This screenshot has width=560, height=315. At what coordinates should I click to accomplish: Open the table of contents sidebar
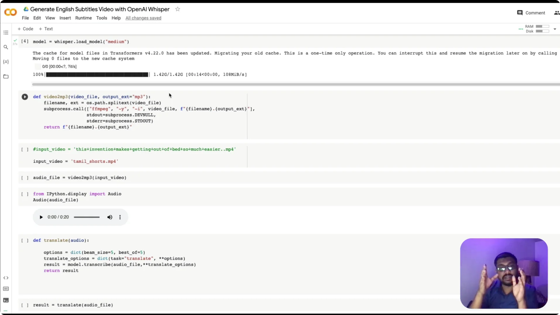pyautogui.click(x=6, y=32)
